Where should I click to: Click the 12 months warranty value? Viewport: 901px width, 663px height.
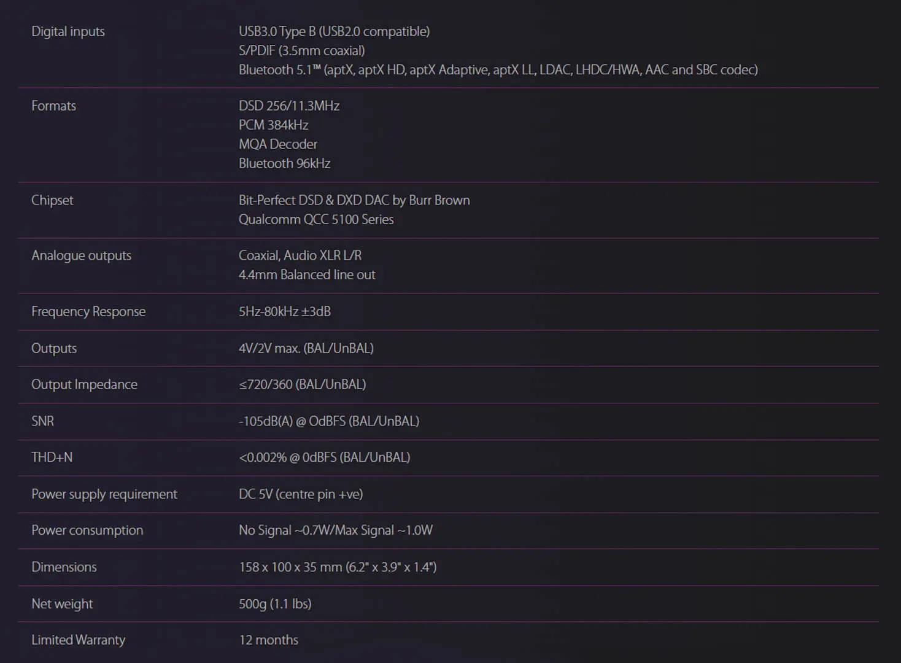click(x=268, y=640)
